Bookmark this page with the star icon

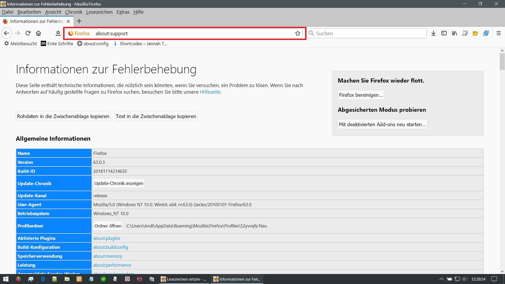pos(297,33)
